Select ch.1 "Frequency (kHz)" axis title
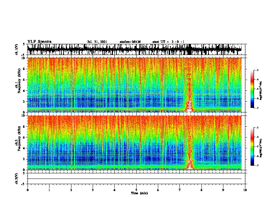This screenshot has width=276, height=213. (x=19, y=81)
